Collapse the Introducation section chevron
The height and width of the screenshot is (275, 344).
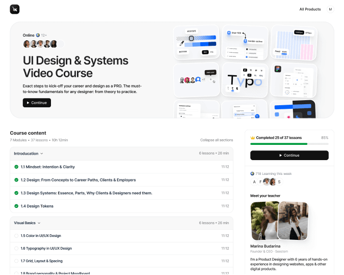tap(42, 154)
